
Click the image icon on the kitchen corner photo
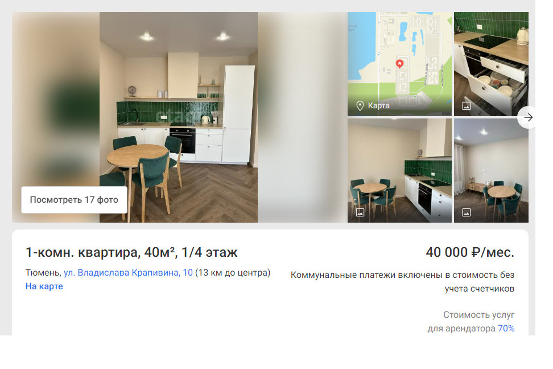click(x=360, y=212)
